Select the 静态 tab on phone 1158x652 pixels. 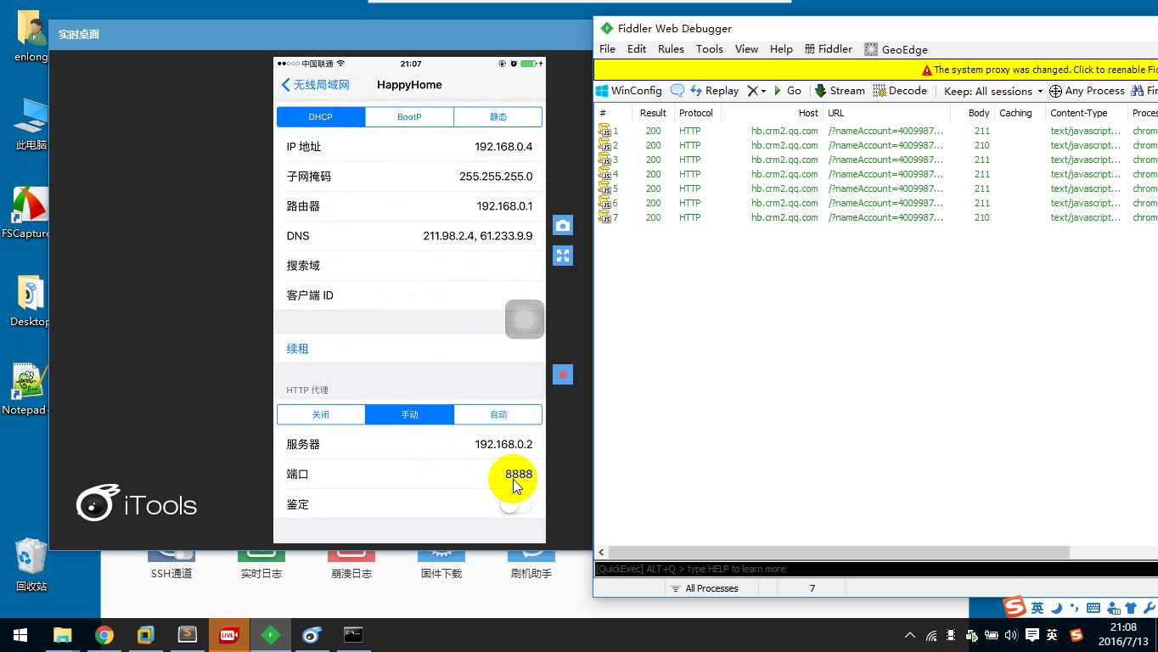[x=498, y=117]
